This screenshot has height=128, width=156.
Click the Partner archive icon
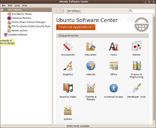click(x=9, y=31)
